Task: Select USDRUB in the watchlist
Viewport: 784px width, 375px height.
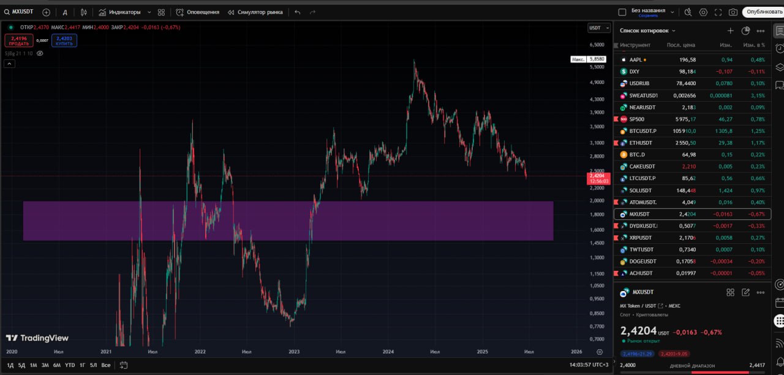Action: 692,83
